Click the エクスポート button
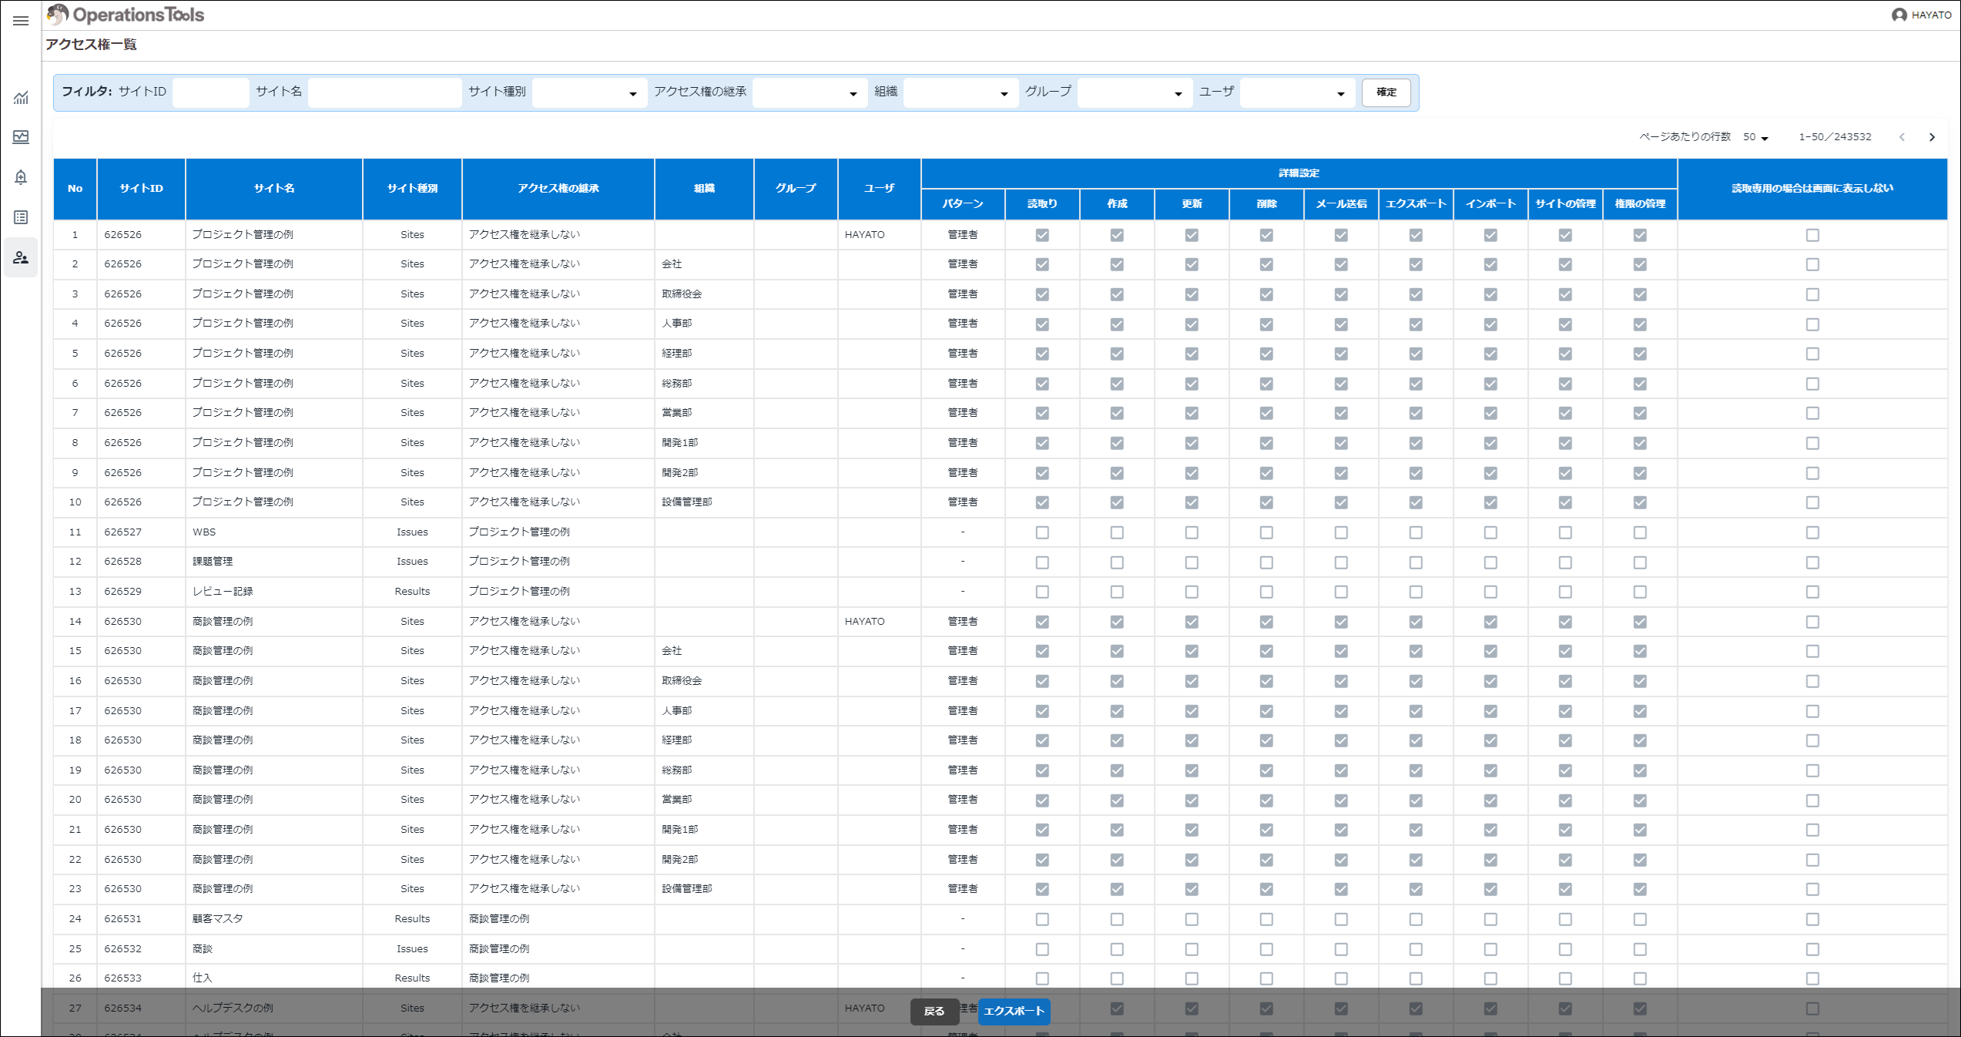This screenshot has width=1961, height=1037. [1014, 1011]
